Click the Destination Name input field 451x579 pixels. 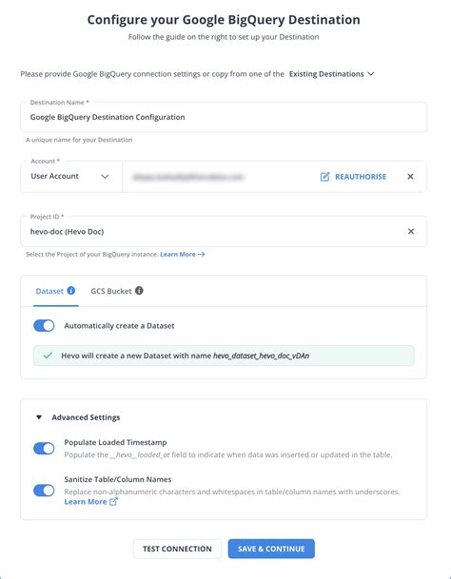click(x=224, y=117)
